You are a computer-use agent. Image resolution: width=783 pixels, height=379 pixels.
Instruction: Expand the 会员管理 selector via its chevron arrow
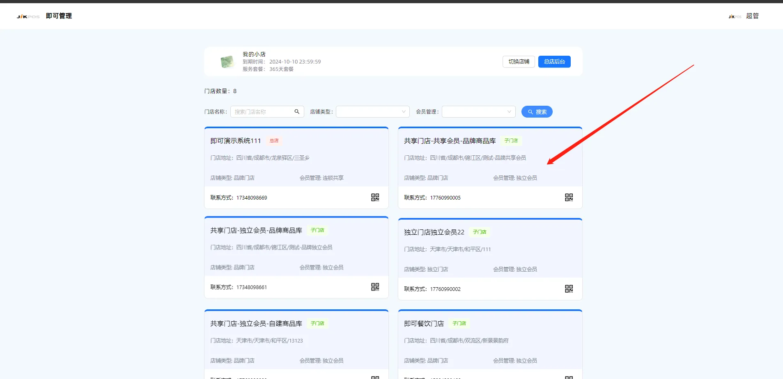click(509, 111)
